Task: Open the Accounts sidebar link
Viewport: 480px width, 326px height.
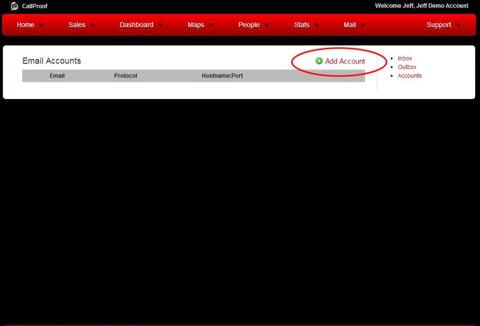Action: [410, 76]
